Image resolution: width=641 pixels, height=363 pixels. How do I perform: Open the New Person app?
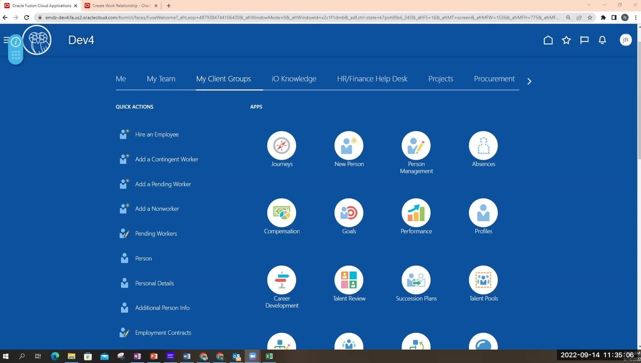[x=349, y=146]
